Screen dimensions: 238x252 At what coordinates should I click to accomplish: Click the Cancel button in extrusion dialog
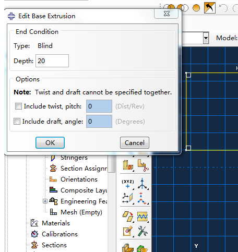pyautogui.click(x=135, y=142)
